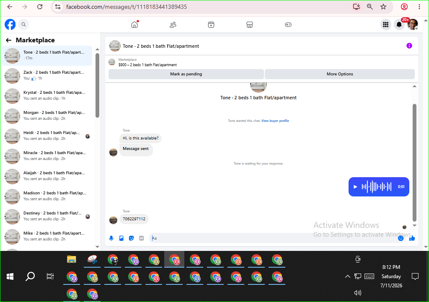This screenshot has width=429, height=302.
Task: Choose a sticker icon in composer
Action: coord(132,238)
